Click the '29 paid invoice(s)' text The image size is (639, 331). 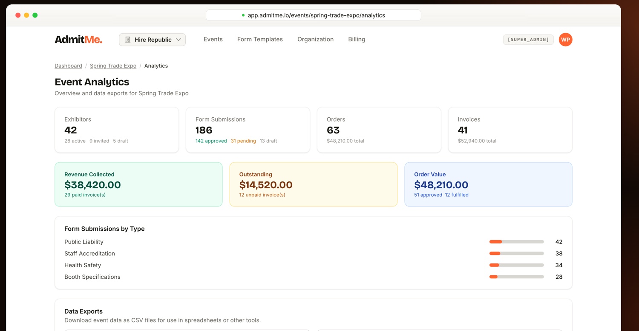click(85, 195)
